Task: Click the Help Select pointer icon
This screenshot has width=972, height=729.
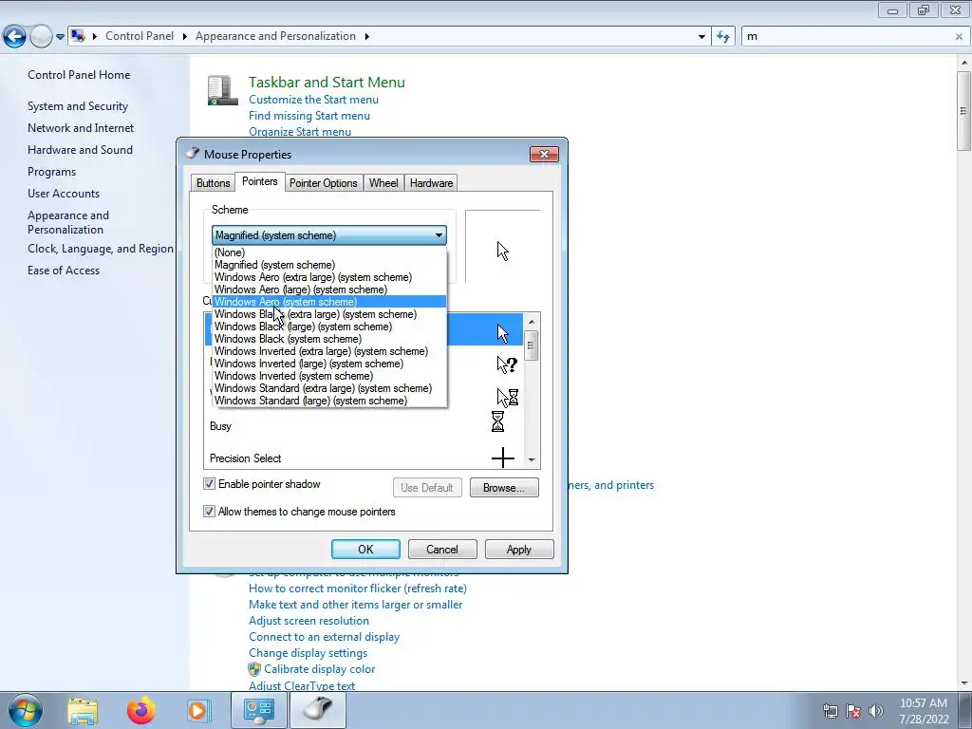Action: pos(507,364)
